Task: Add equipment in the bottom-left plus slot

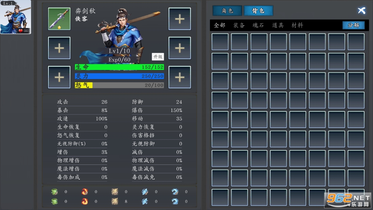Action: [59, 77]
